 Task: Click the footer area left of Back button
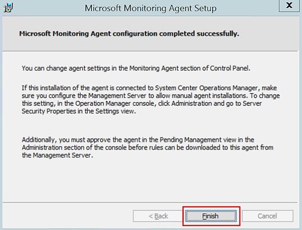tap(67, 216)
